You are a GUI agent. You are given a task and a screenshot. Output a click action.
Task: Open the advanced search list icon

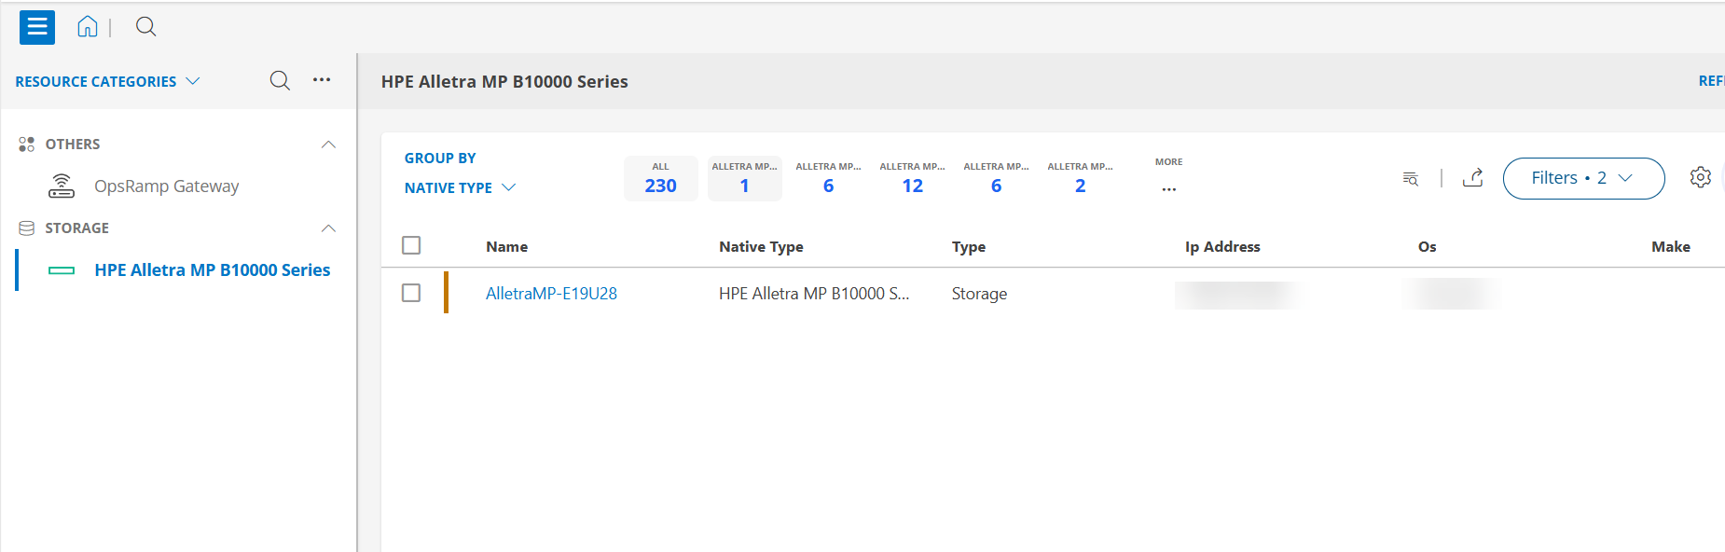coord(1411,178)
